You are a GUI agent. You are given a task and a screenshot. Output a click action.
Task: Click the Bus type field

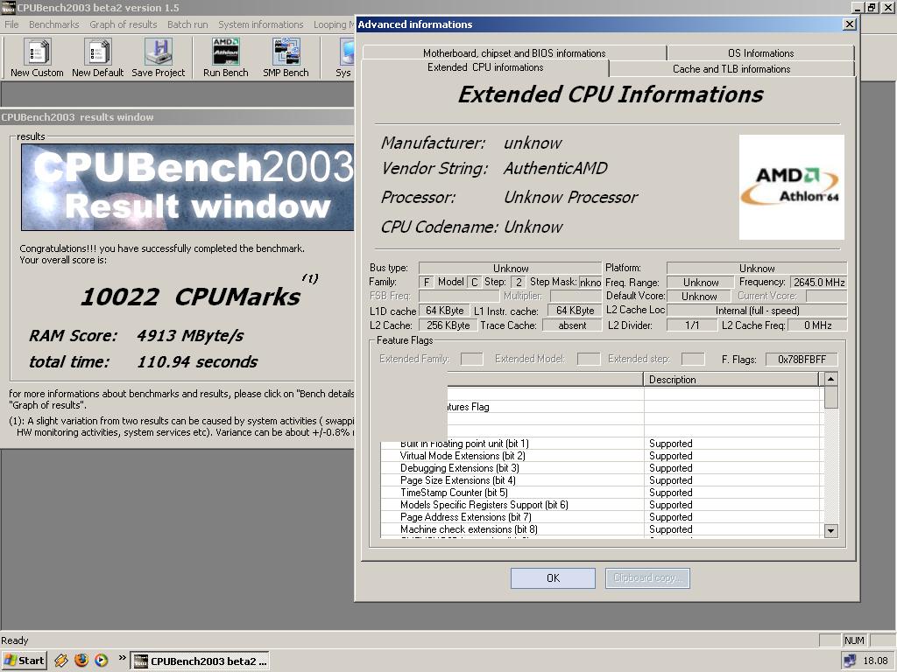point(511,268)
